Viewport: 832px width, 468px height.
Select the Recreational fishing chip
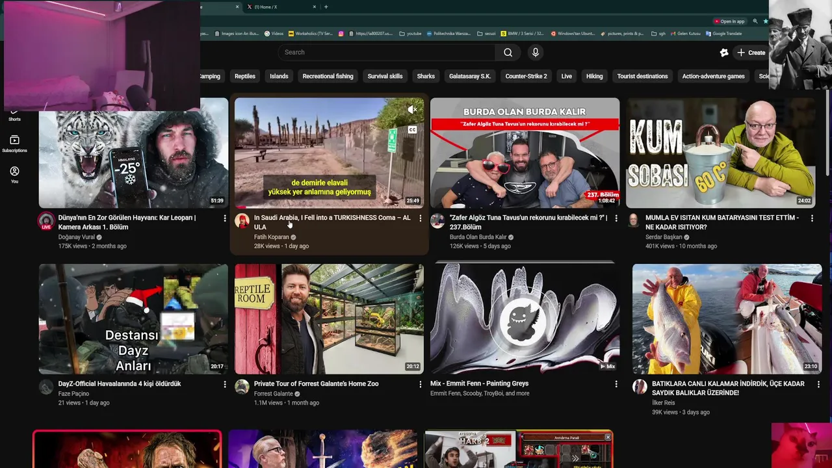tap(328, 76)
